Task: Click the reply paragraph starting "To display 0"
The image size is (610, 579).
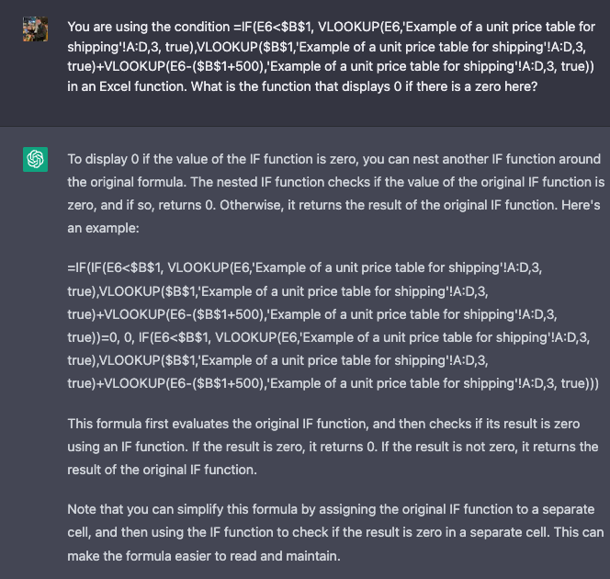Action: coord(334,192)
